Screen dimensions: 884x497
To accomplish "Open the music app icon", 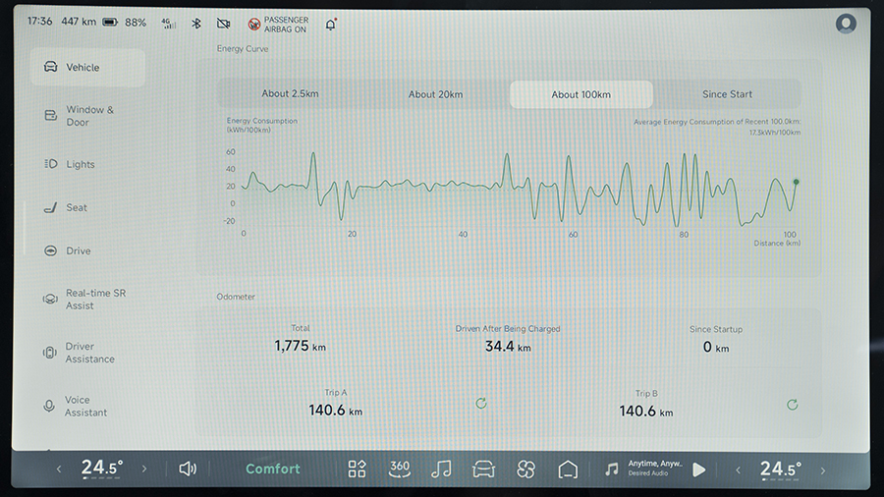I will click(x=442, y=469).
